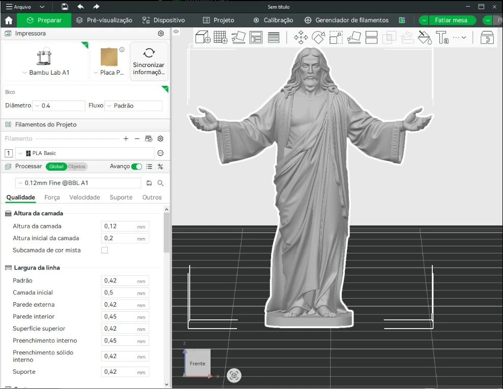Click the Add model cube icon
The width and height of the screenshot is (503, 389).
[203, 37]
